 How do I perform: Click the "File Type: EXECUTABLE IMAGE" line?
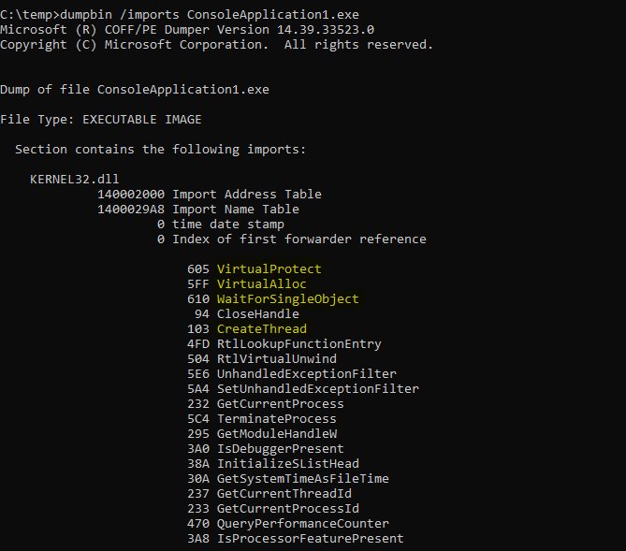tap(101, 120)
